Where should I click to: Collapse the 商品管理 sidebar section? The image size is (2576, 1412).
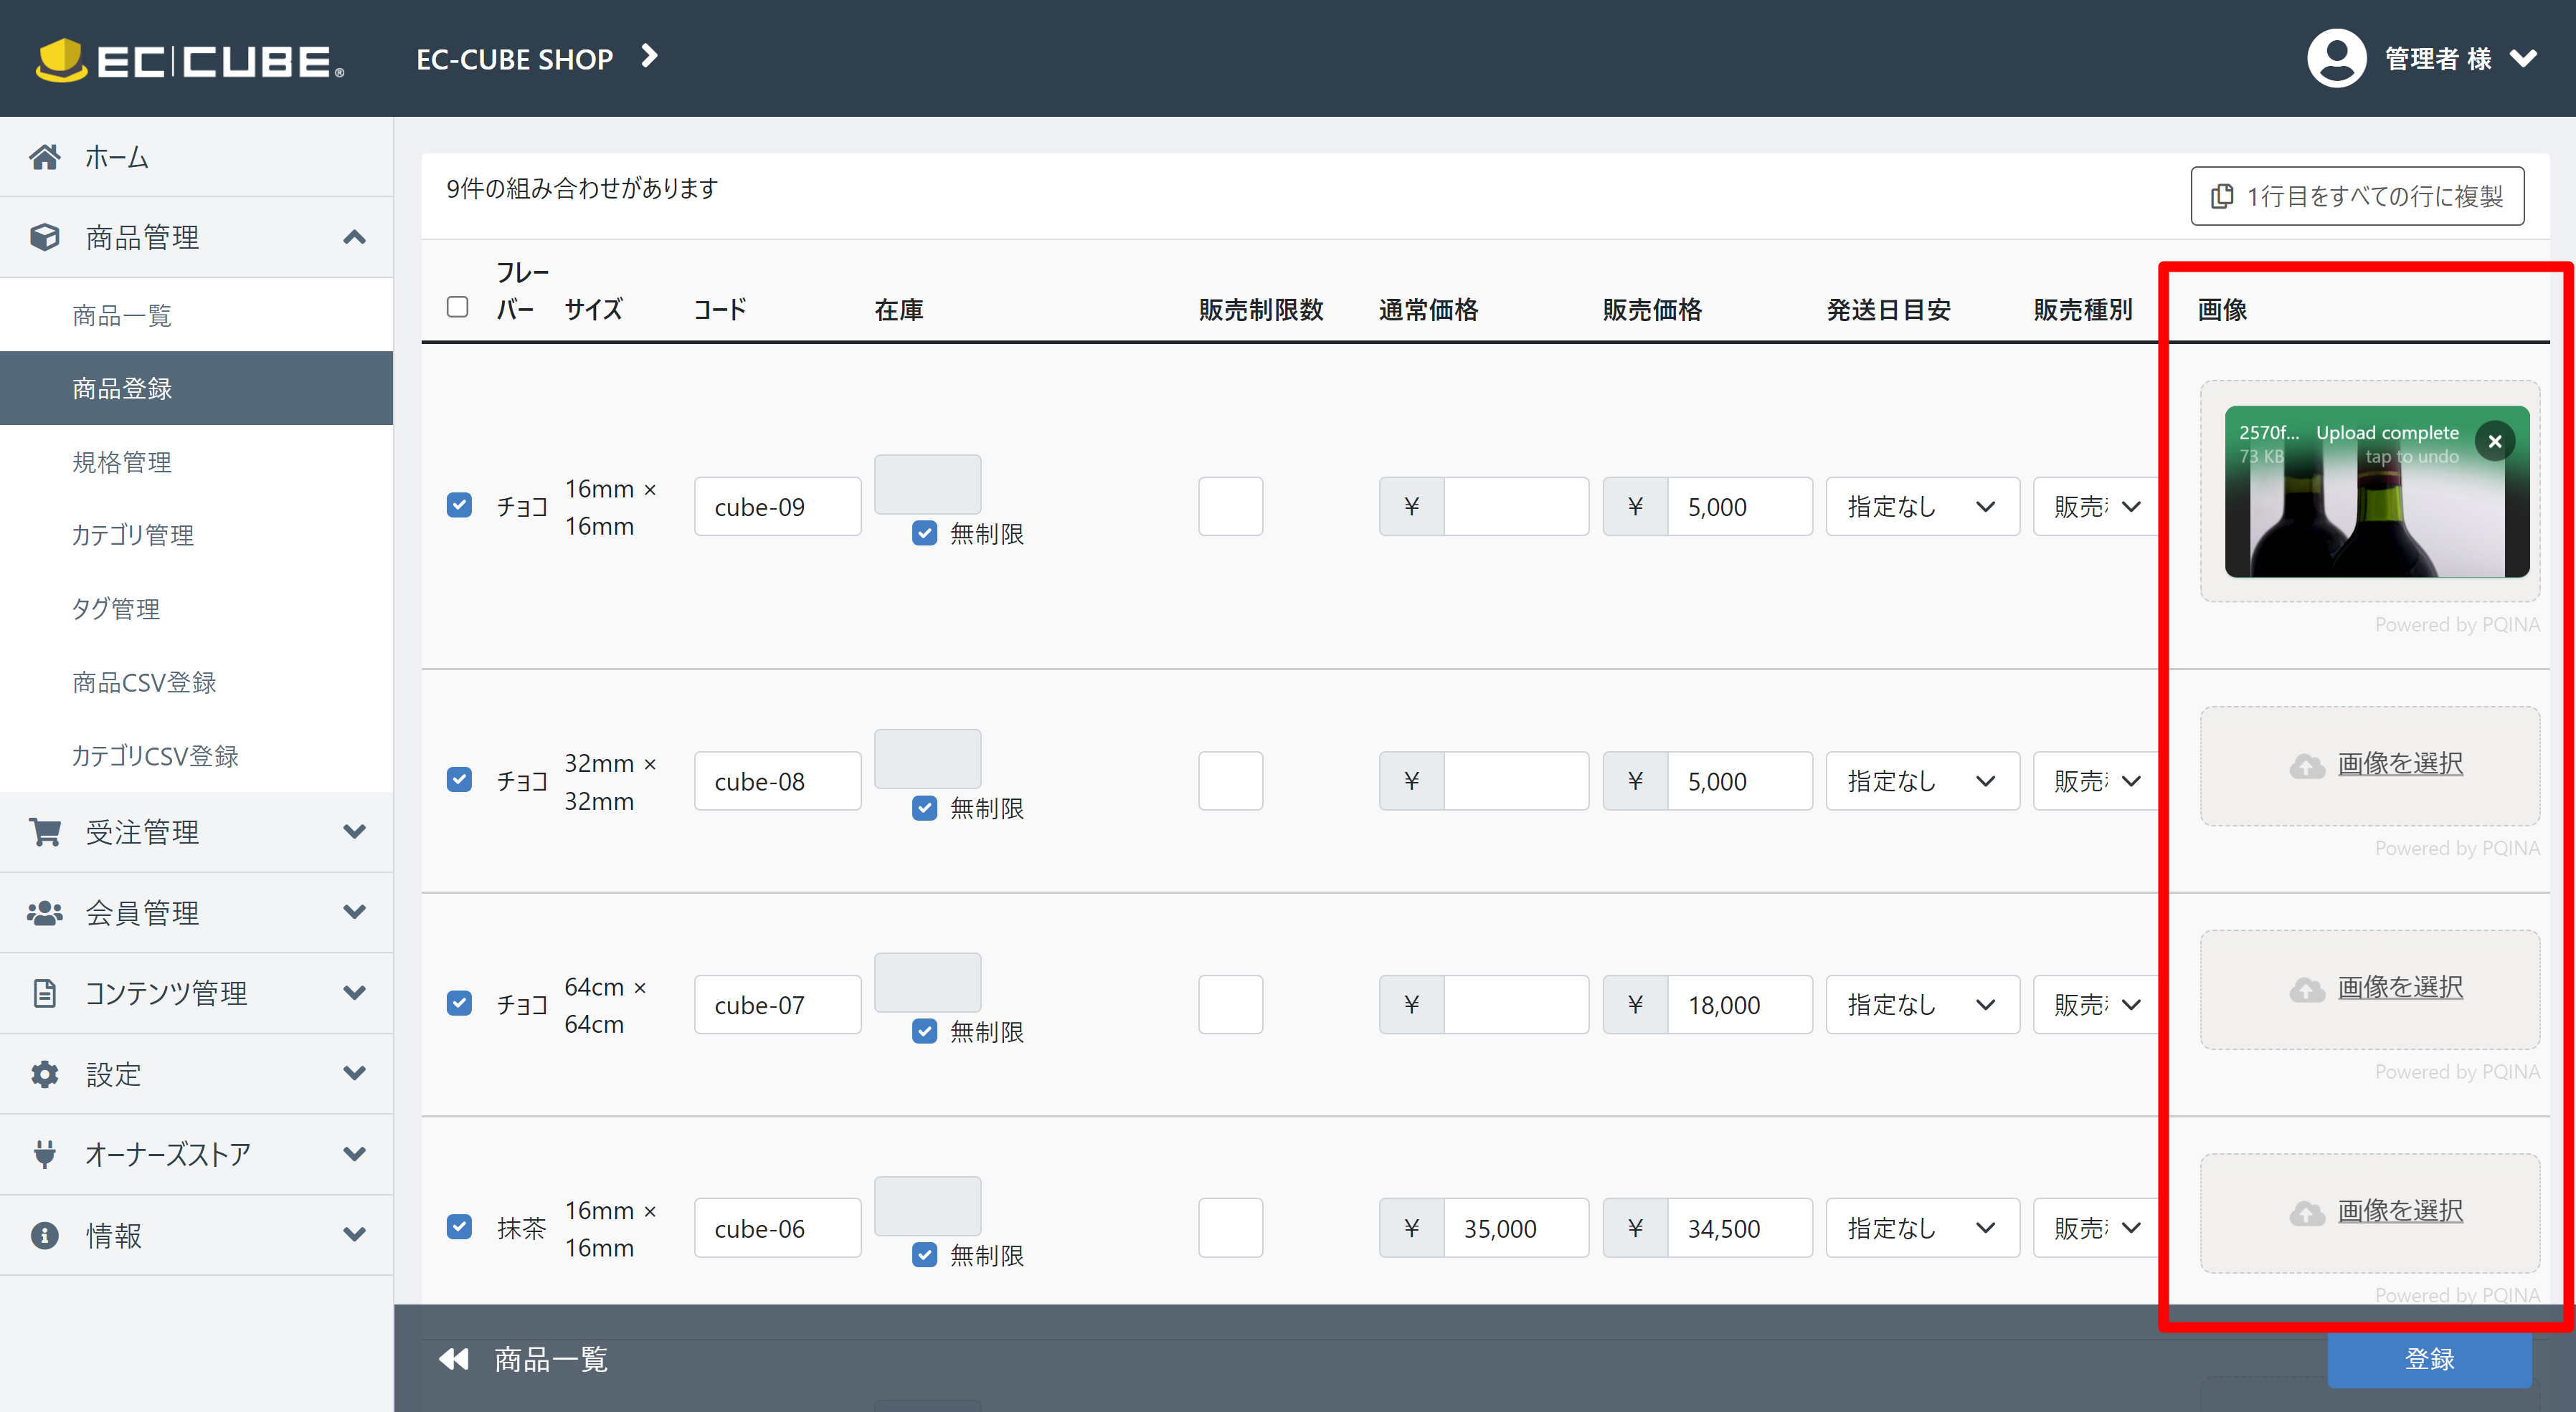tap(354, 237)
